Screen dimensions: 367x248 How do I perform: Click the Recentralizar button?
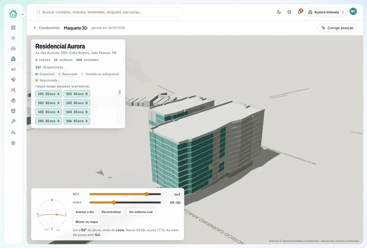(x=111, y=212)
